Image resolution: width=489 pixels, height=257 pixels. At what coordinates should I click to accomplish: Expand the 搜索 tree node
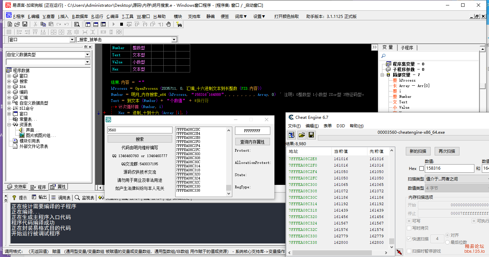(x=9, y=81)
